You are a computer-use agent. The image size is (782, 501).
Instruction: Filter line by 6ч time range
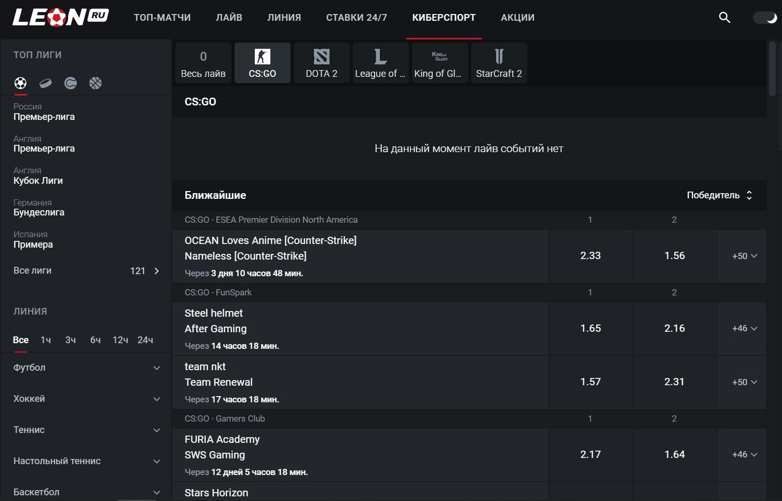click(x=95, y=340)
